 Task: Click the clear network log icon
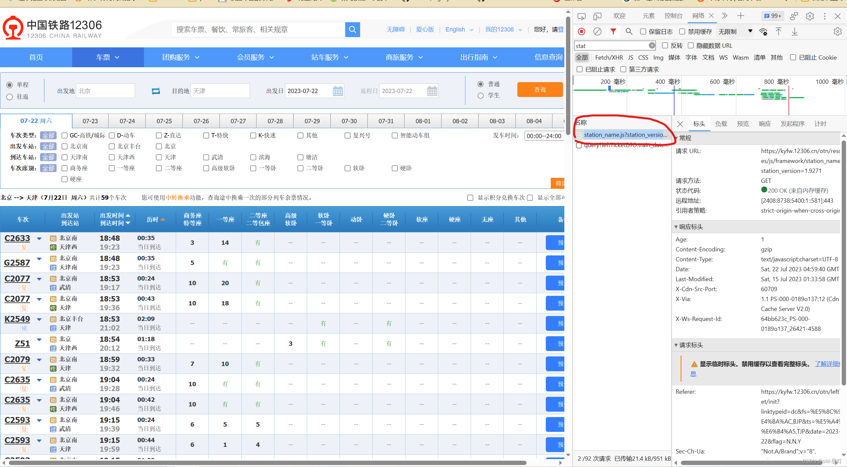597,31
